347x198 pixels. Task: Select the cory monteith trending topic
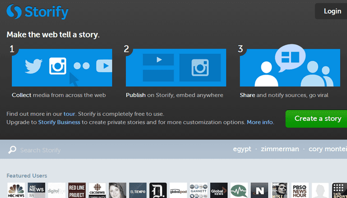click(x=328, y=149)
